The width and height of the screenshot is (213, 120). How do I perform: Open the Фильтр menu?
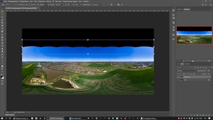click(x=49, y=1)
